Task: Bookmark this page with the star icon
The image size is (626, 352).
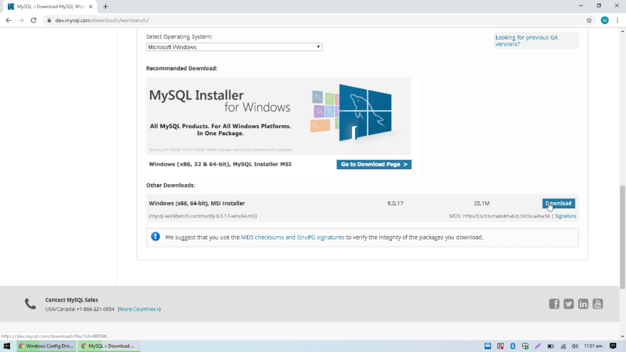Action: click(x=589, y=21)
